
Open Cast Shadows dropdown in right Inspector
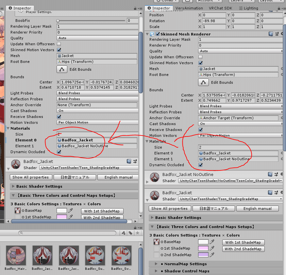[240, 124]
